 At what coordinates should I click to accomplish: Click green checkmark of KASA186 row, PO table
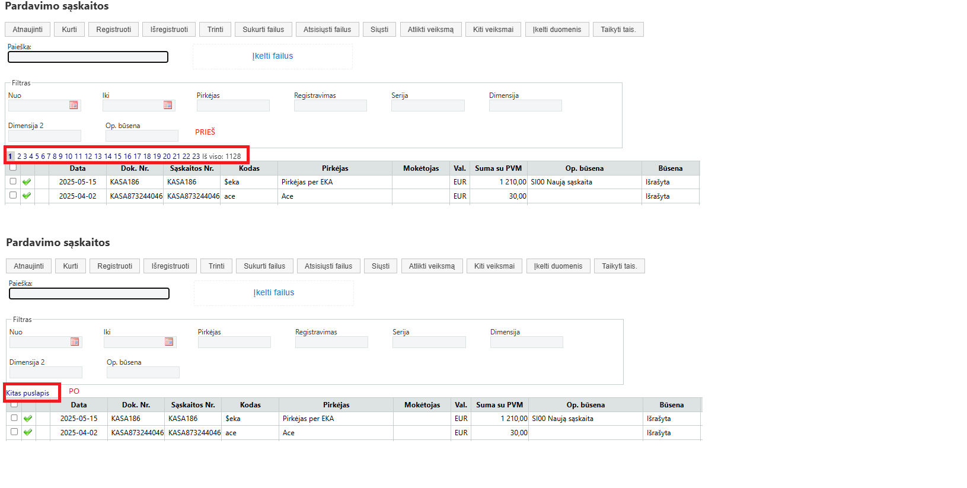click(x=28, y=419)
